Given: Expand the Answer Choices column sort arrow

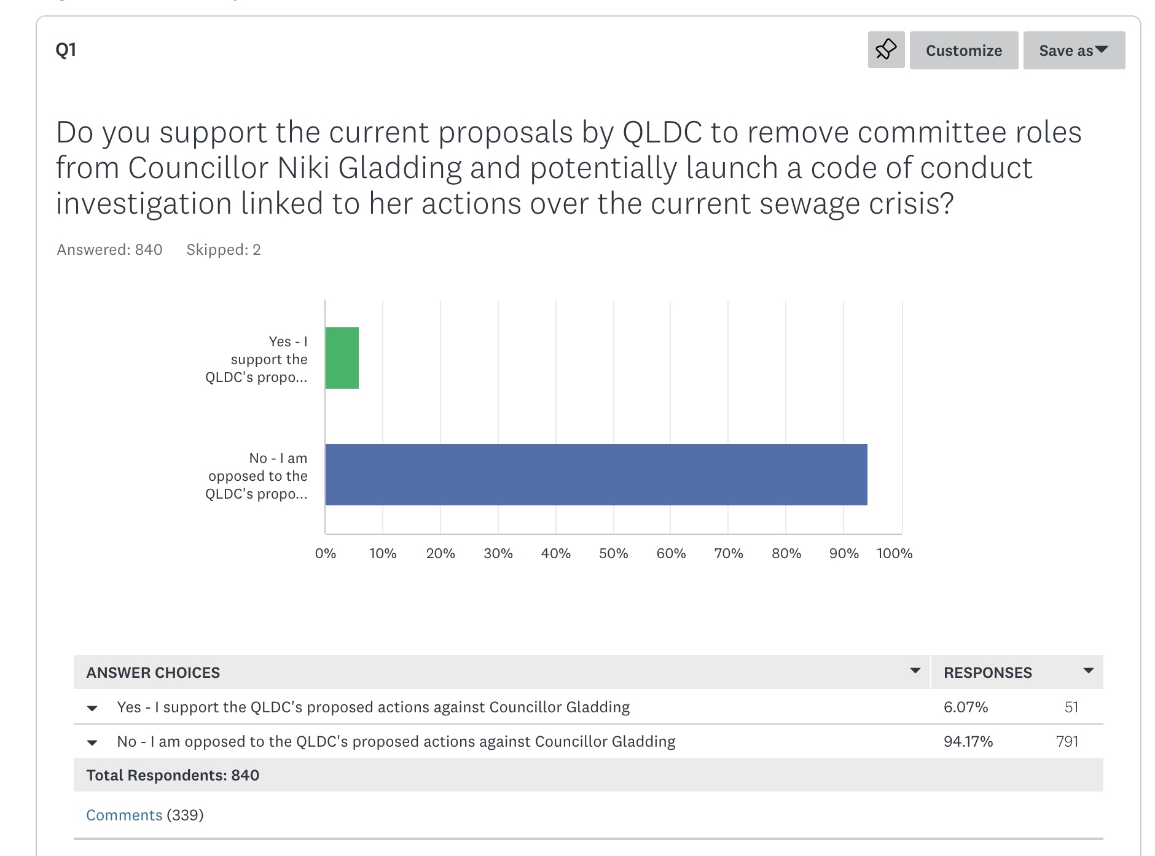Looking at the screenshot, I should point(915,671).
